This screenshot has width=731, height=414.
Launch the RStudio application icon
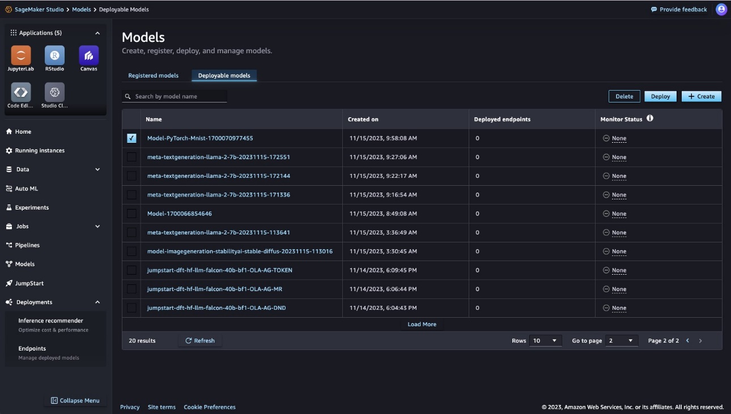[x=54, y=56]
